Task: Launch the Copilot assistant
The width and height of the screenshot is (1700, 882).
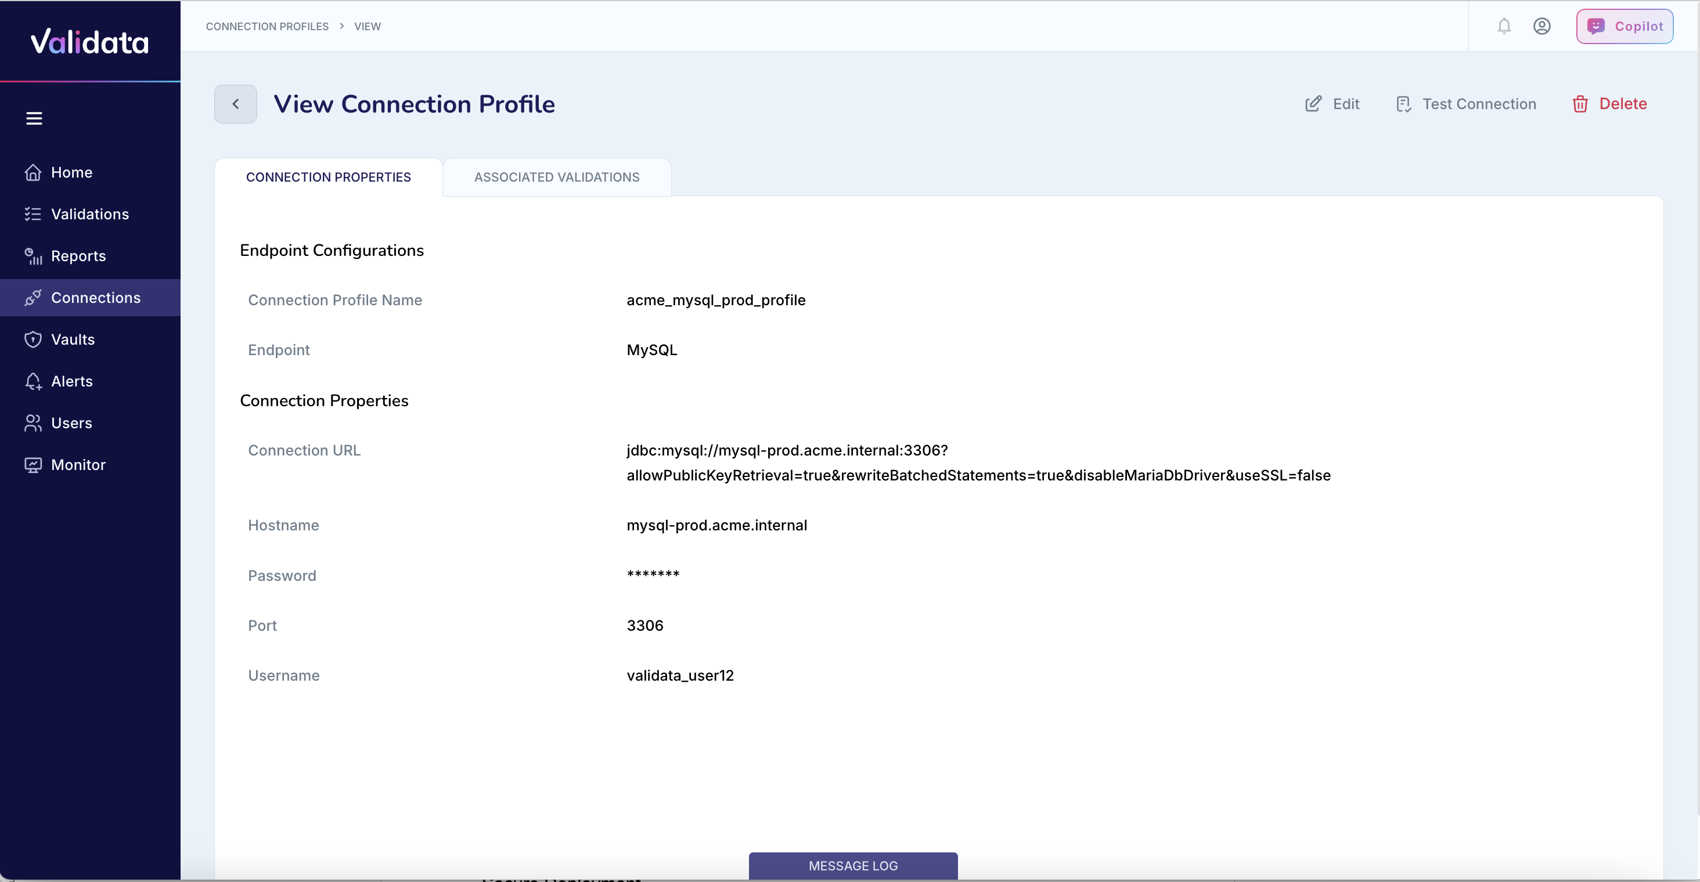Action: [1625, 26]
